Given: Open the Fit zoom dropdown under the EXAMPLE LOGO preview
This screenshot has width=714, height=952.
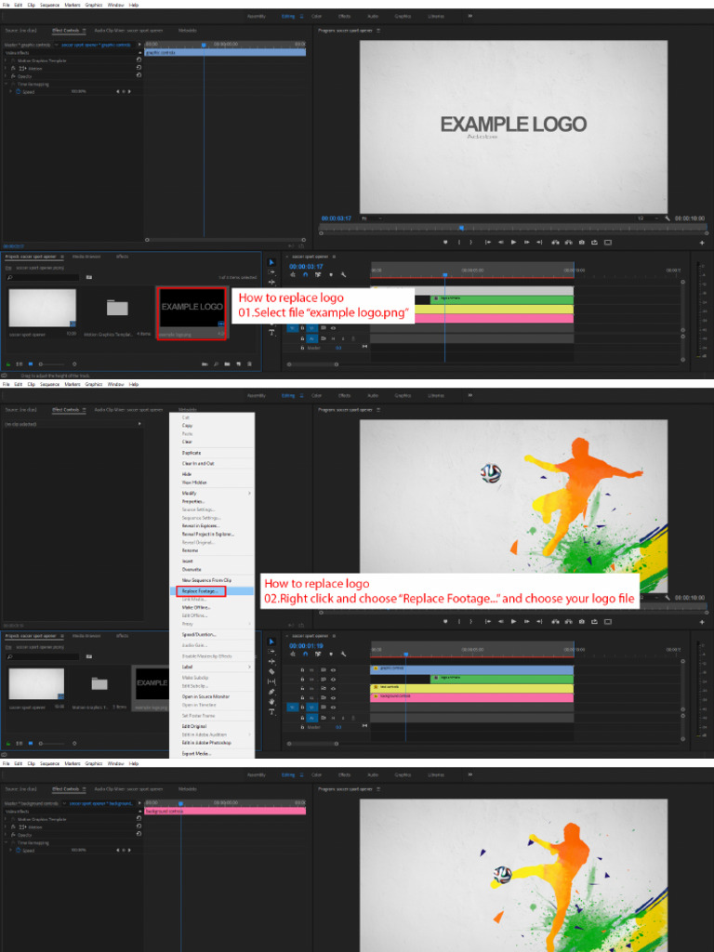Looking at the screenshot, I should pyautogui.click(x=372, y=218).
